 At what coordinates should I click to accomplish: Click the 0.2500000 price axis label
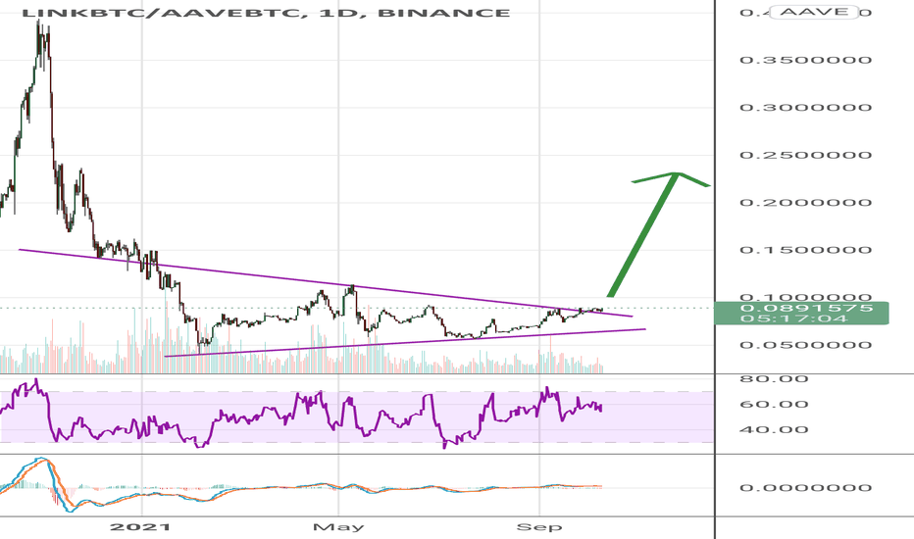[805, 155]
